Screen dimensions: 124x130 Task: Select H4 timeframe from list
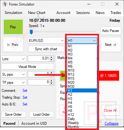[x=82, y=103]
